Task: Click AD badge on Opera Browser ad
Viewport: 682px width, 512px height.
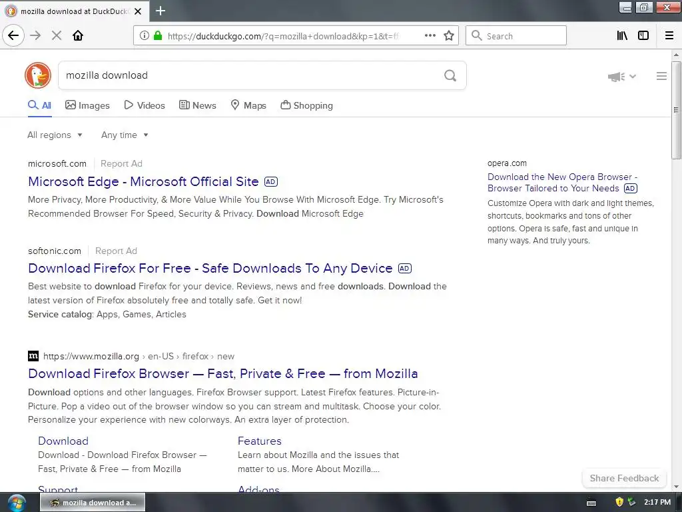Action: pos(630,189)
